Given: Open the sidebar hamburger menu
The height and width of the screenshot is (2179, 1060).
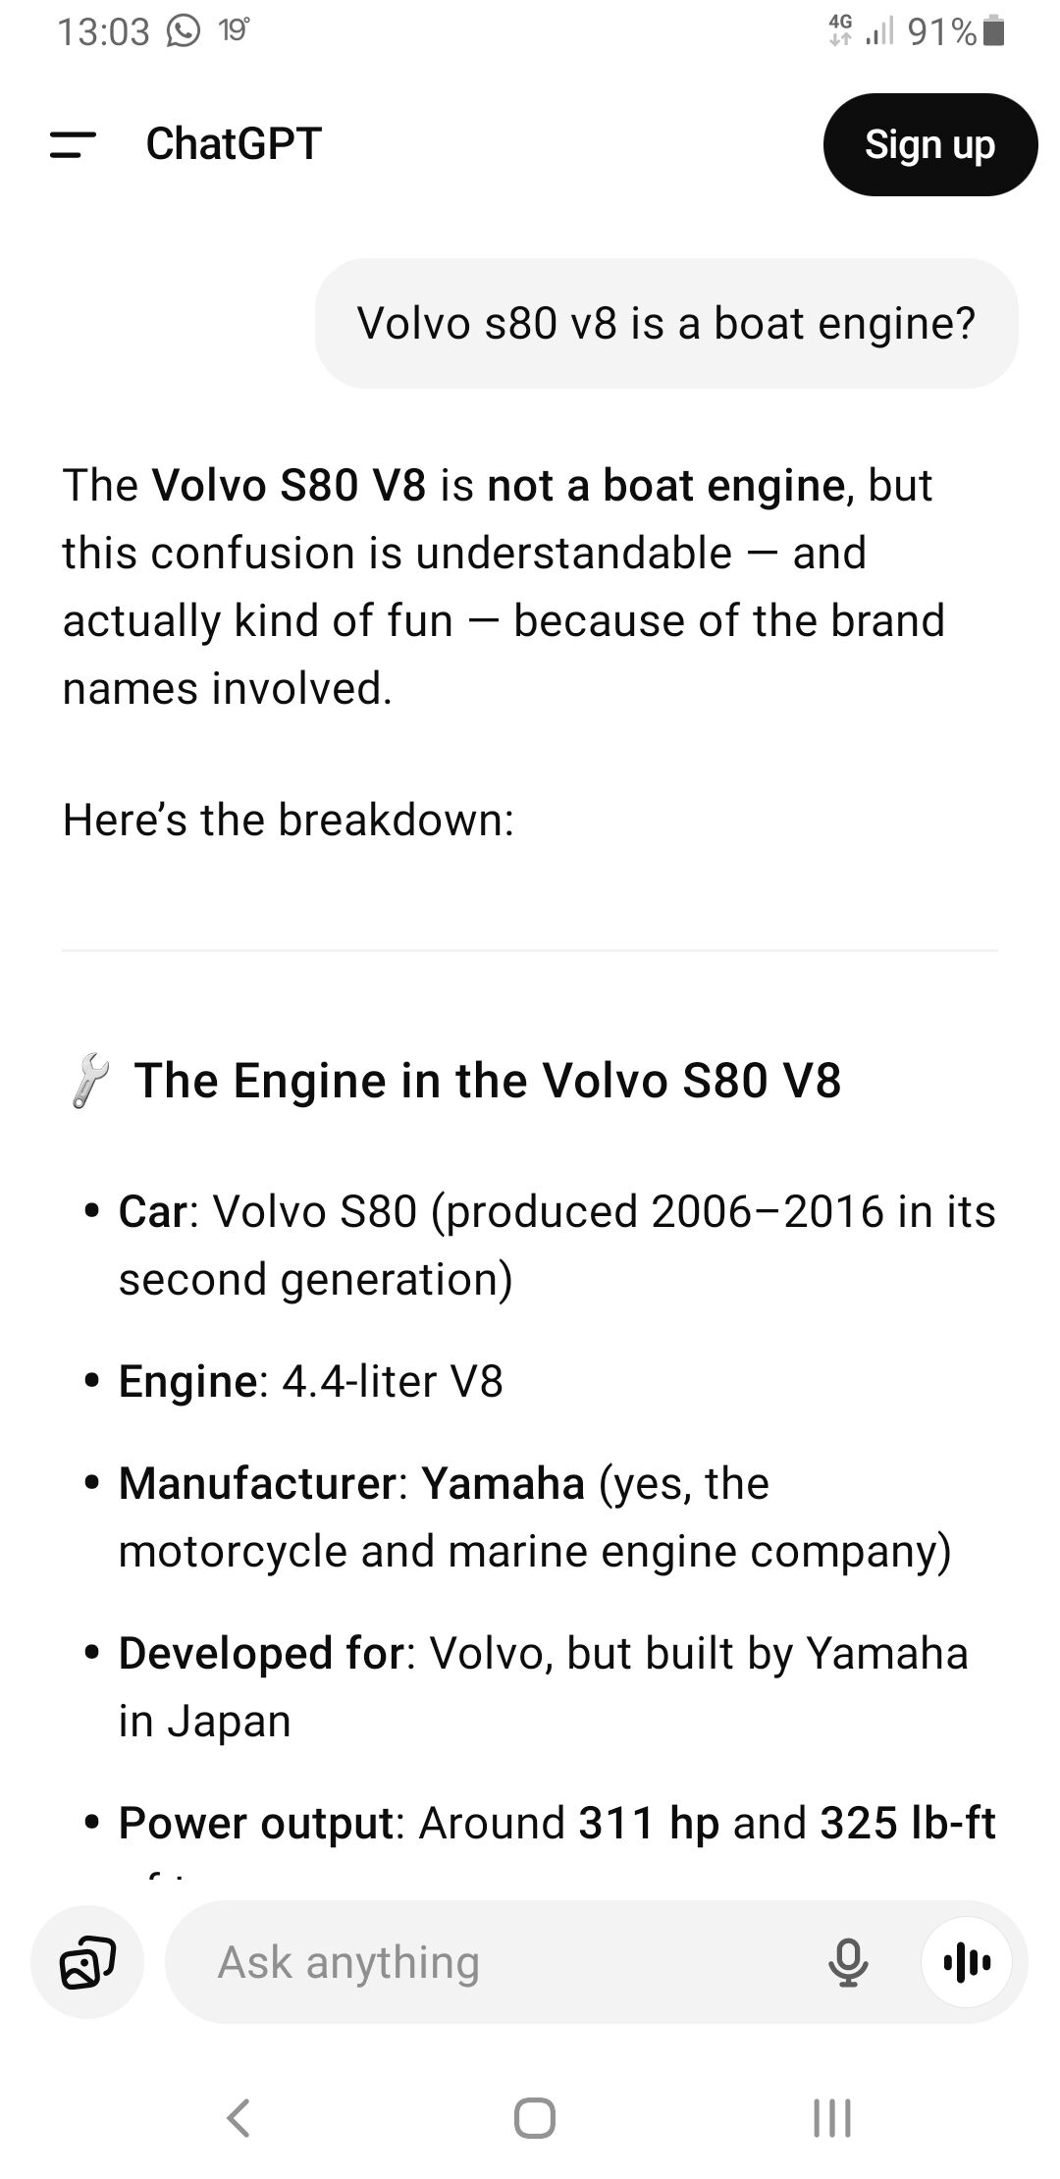Looking at the screenshot, I should (x=73, y=145).
